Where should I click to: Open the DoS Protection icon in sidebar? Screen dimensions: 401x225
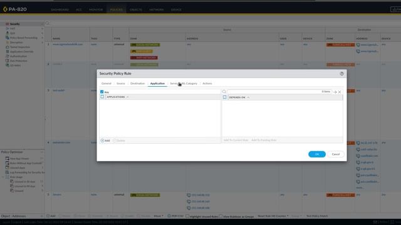coord(7,61)
